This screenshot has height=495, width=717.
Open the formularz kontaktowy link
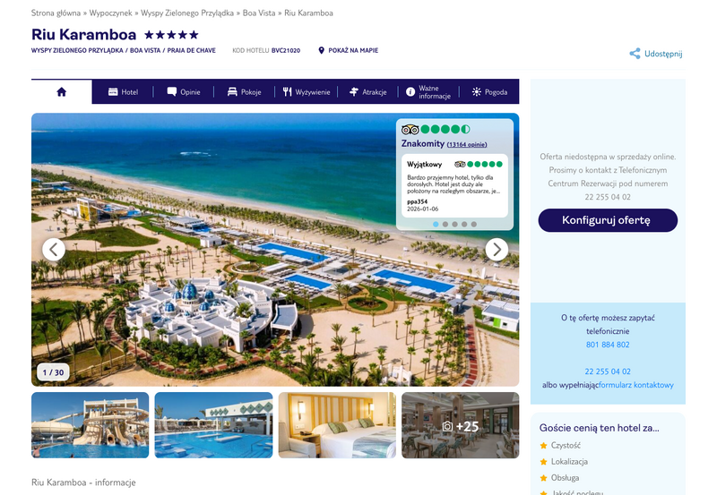(x=636, y=385)
